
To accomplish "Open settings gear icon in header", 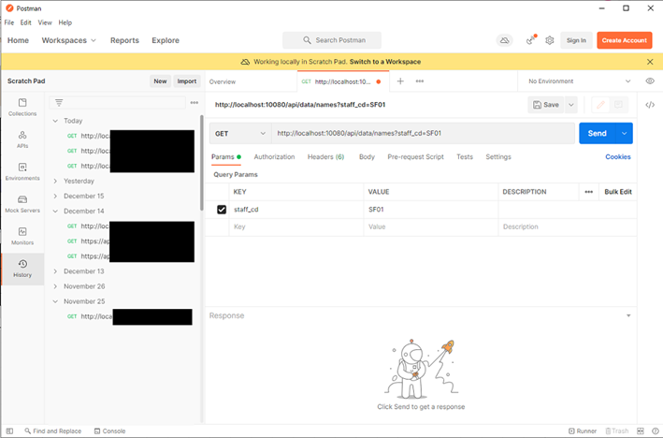I will pyautogui.click(x=550, y=40).
